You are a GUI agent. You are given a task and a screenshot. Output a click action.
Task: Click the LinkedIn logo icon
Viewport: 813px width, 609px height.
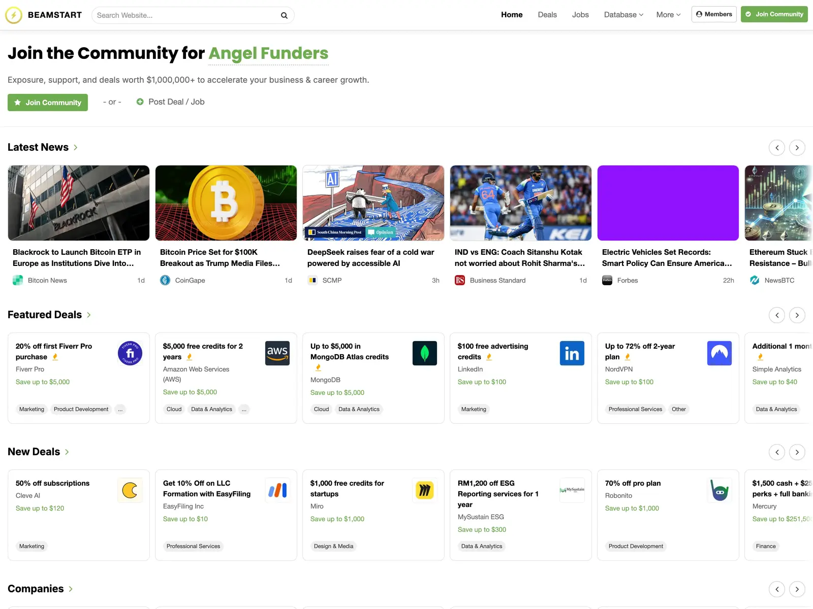coord(572,353)
